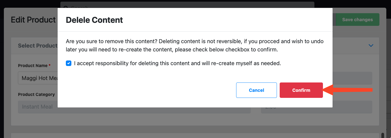Image resolution: width=391 pixels, height=138 pixels.
Task: Collapse the Select Product section chevron
Action: point(371,46)
